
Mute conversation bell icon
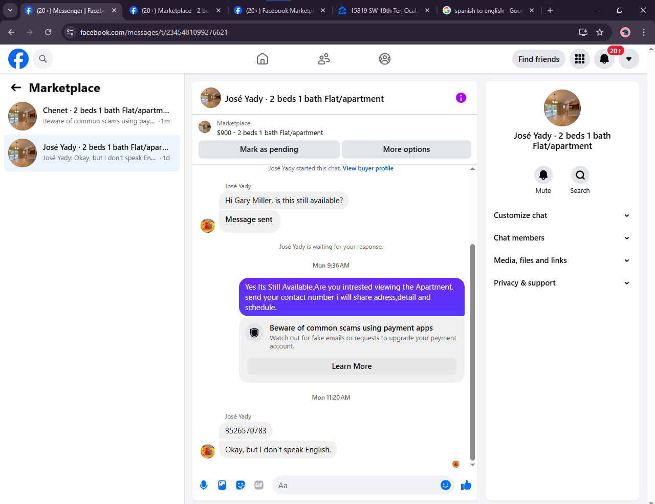click(543, 175)
